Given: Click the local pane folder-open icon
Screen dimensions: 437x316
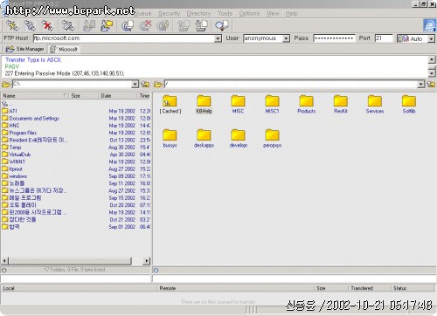Looking at the screenshot, I should click(6, 85).
